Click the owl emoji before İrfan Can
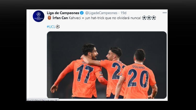The image size is (196, 110). click(49, 18)
